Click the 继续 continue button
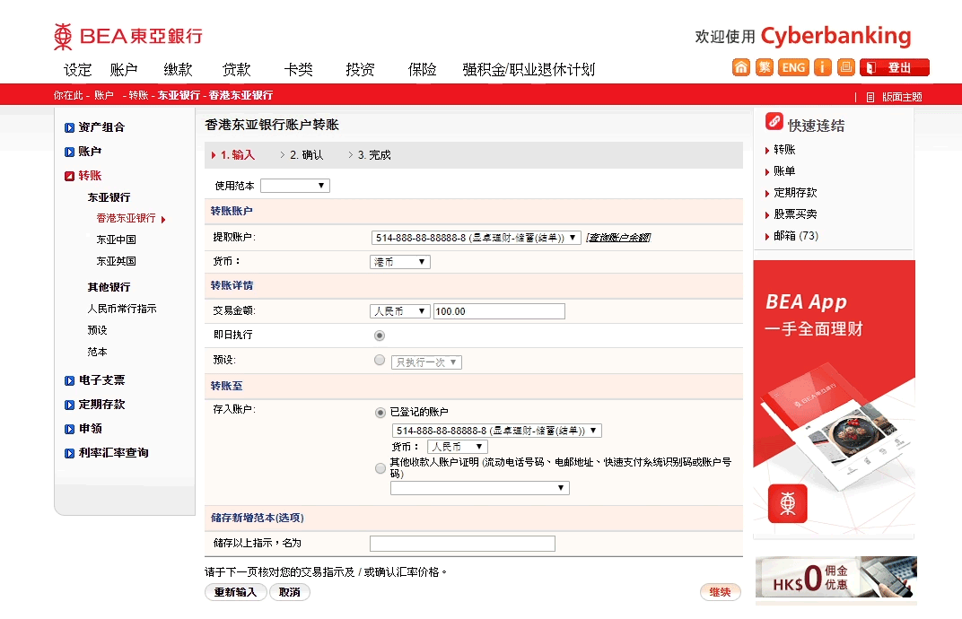The image size is (962, 619). coord(721,592)
